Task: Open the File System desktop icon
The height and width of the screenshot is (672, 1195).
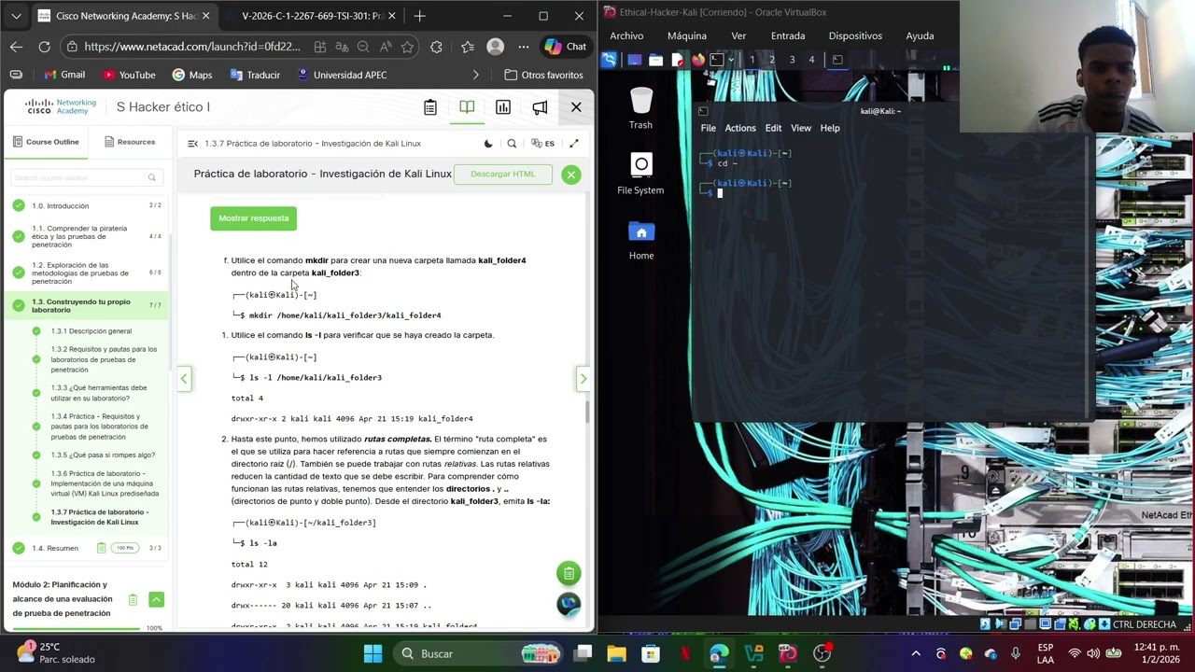Action: pos(640,175)
